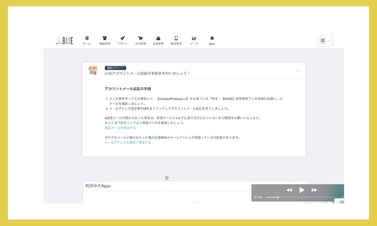
Task: Click the (1/4)アカウントメール認証 step title
Action: pos(147,73)
